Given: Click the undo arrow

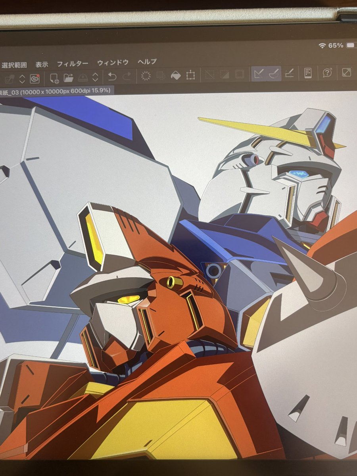Looking at the screenshot, I should (112, 76).
